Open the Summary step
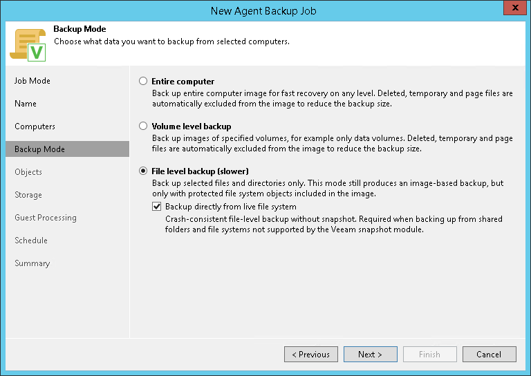The width and height of the screenshot is (531, 376). tap(32, 263)
